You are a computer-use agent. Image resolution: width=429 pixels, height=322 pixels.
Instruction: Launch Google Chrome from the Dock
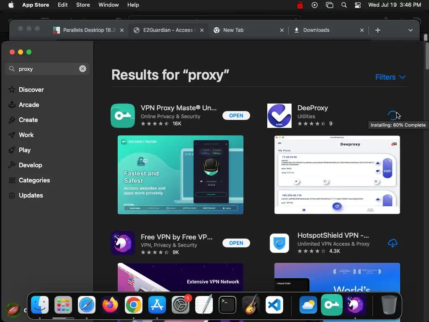134,305
